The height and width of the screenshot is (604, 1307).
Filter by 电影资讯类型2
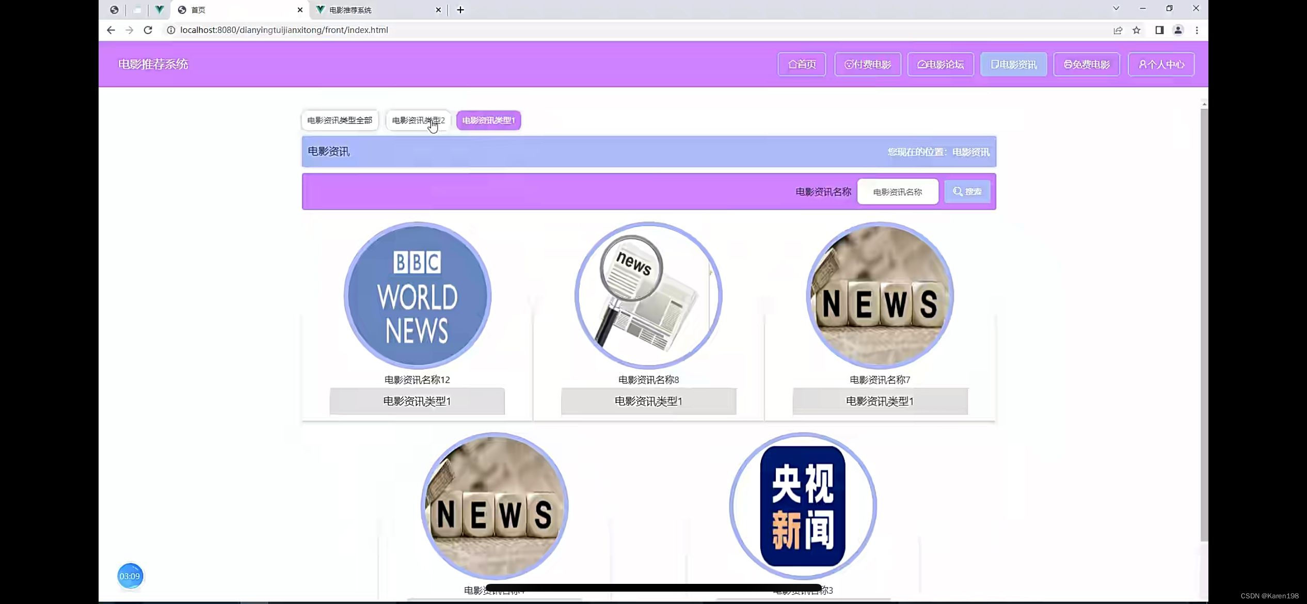coord(418,120)
